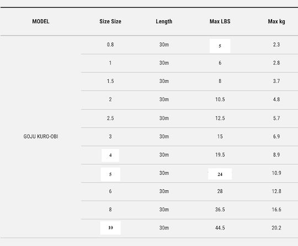This screenshot has height=246, width=298.
Task: Select the GOJU KURO-OBI model cell
Action: [41, 136]
